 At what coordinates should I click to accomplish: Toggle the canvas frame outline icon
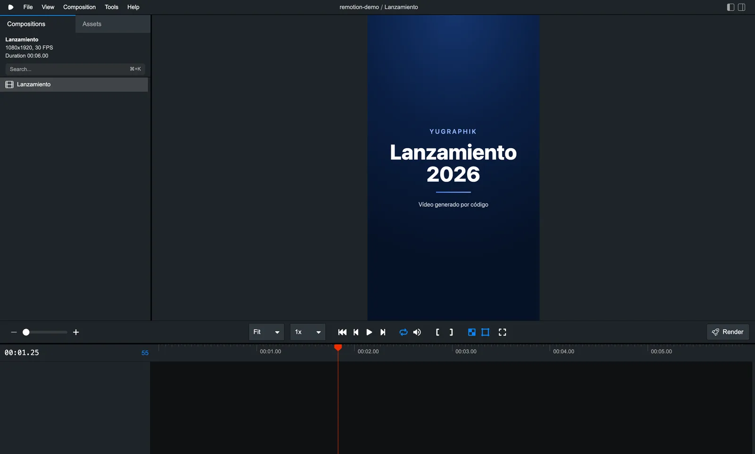485,332
